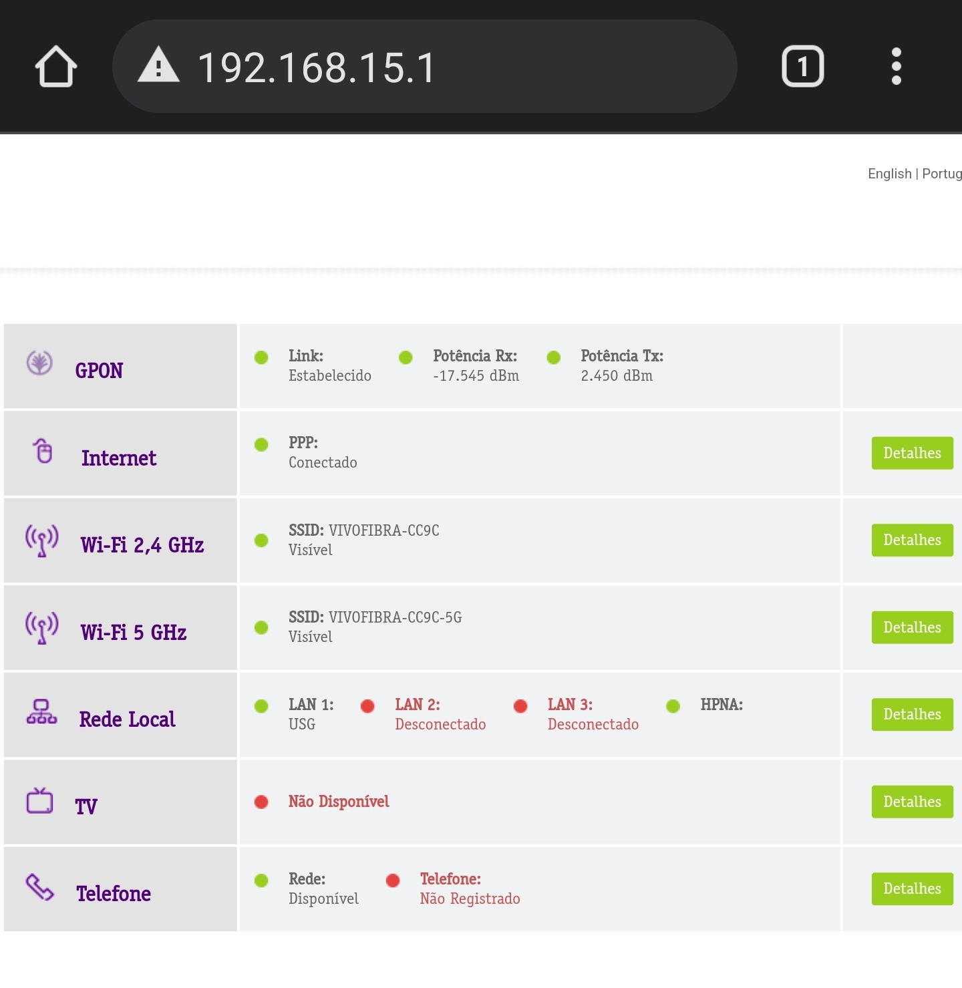Image resolution: width=962 pixels, height=988 pixels.
Task: Click the Estabelecido link status text
Action: tap(330, 376)
